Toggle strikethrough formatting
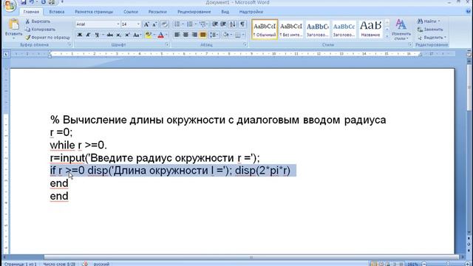 tap(110, 35)
